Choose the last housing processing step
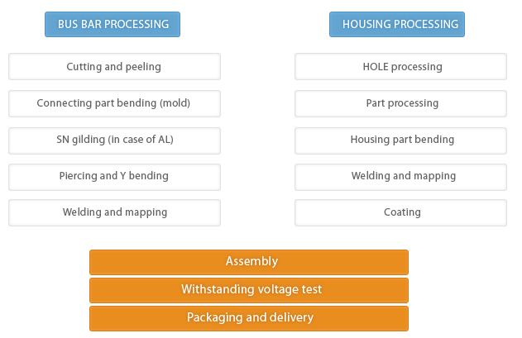 (402, 212)
